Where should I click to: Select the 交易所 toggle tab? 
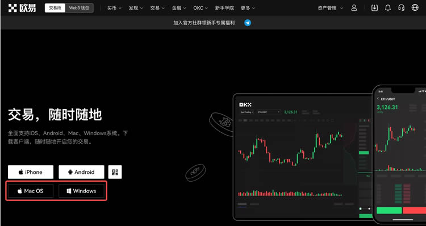[55, 8]
